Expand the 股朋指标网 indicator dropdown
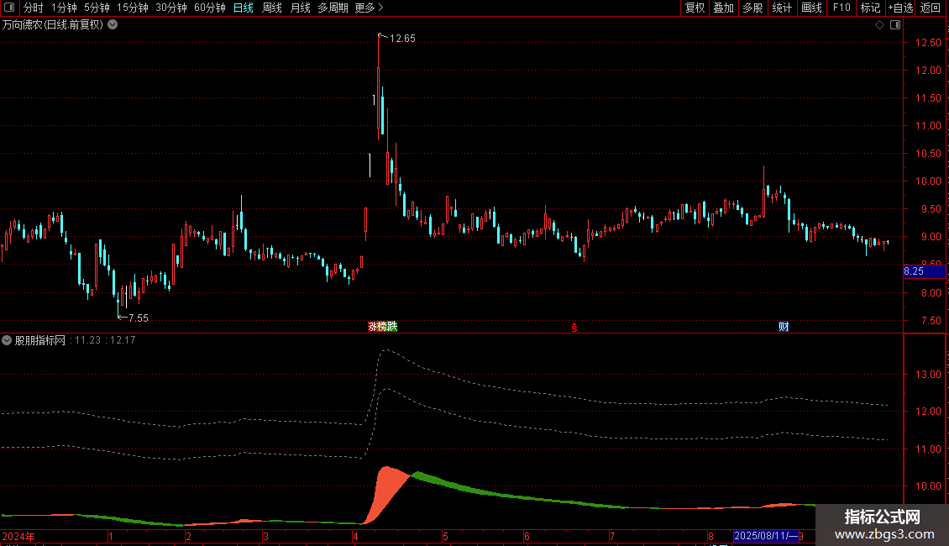 point(7,340)
